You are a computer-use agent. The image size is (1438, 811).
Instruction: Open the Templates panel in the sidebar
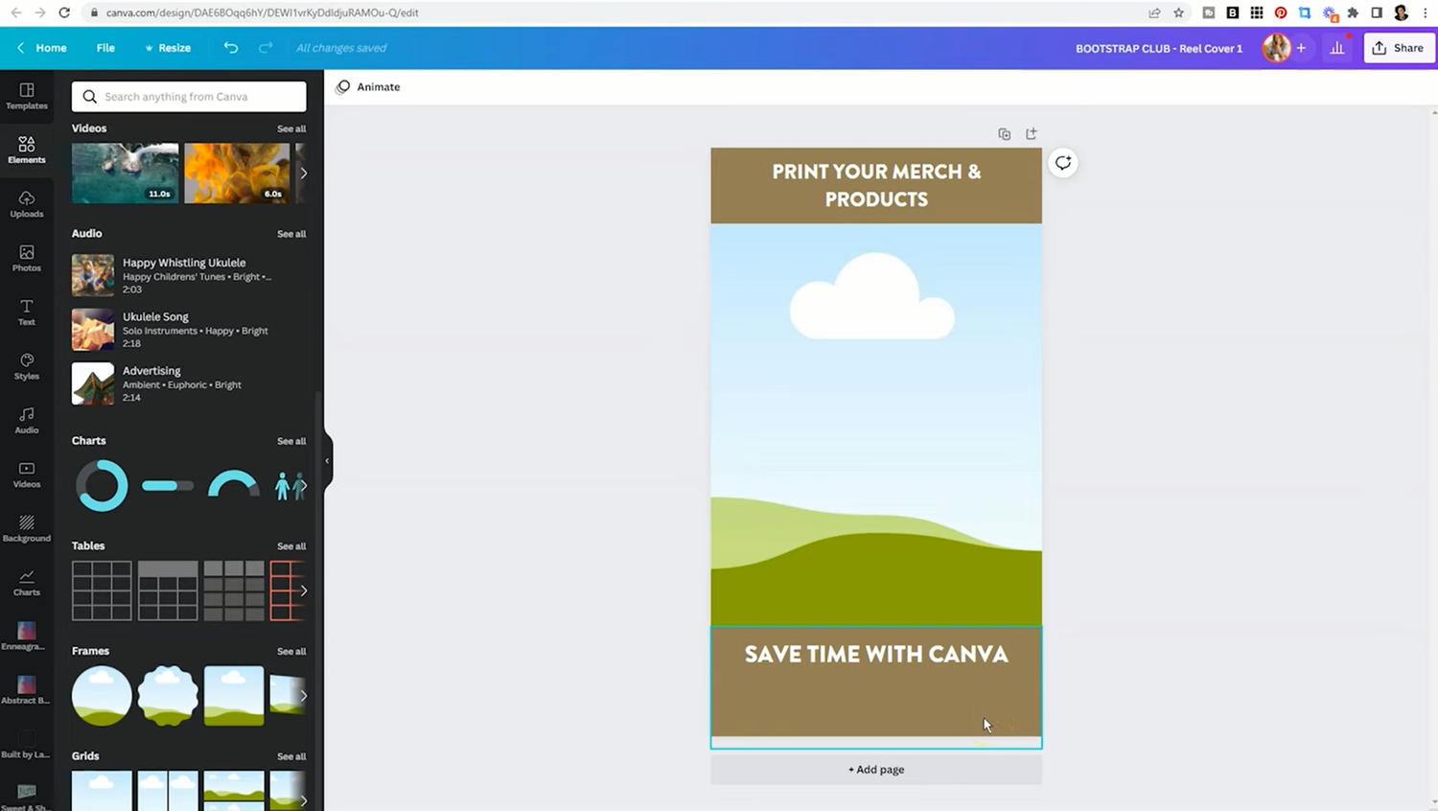(x=26, y=97)
